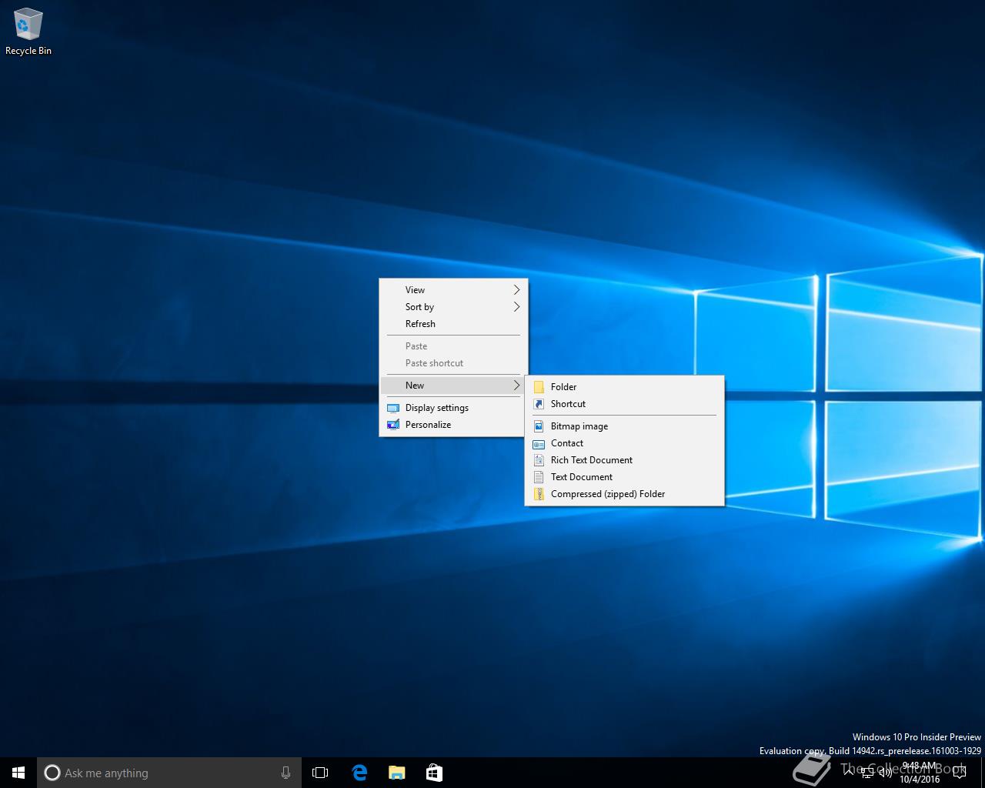Click the clock showing 9:48 AM
The image size is (985, 788).
pos(920,773)
